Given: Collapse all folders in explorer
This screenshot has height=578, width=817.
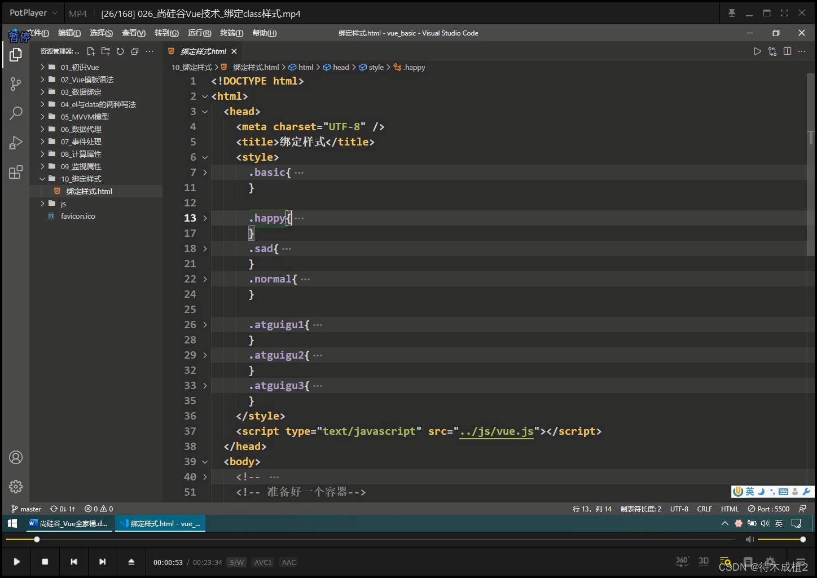Looking at the screenshot, I should [x=135, y=51].
